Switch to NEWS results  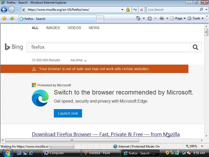[94, 28]
